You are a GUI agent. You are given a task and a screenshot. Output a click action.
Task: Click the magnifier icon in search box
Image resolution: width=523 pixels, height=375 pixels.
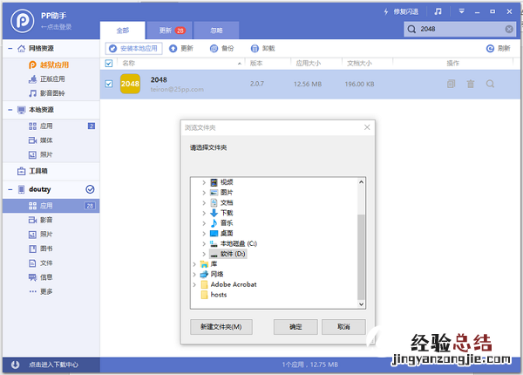(411, 29)
